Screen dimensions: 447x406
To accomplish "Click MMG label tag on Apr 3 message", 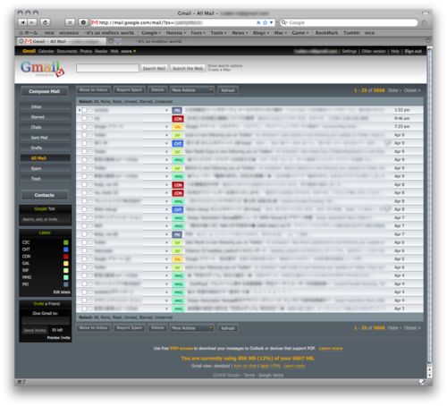I will (179, 309).
